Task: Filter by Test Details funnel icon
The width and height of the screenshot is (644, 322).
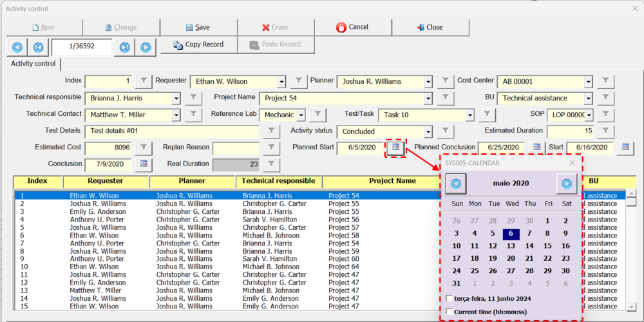Action: click(271, 131)
